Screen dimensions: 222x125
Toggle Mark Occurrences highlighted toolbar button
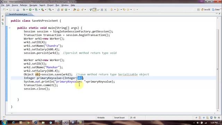95,10
